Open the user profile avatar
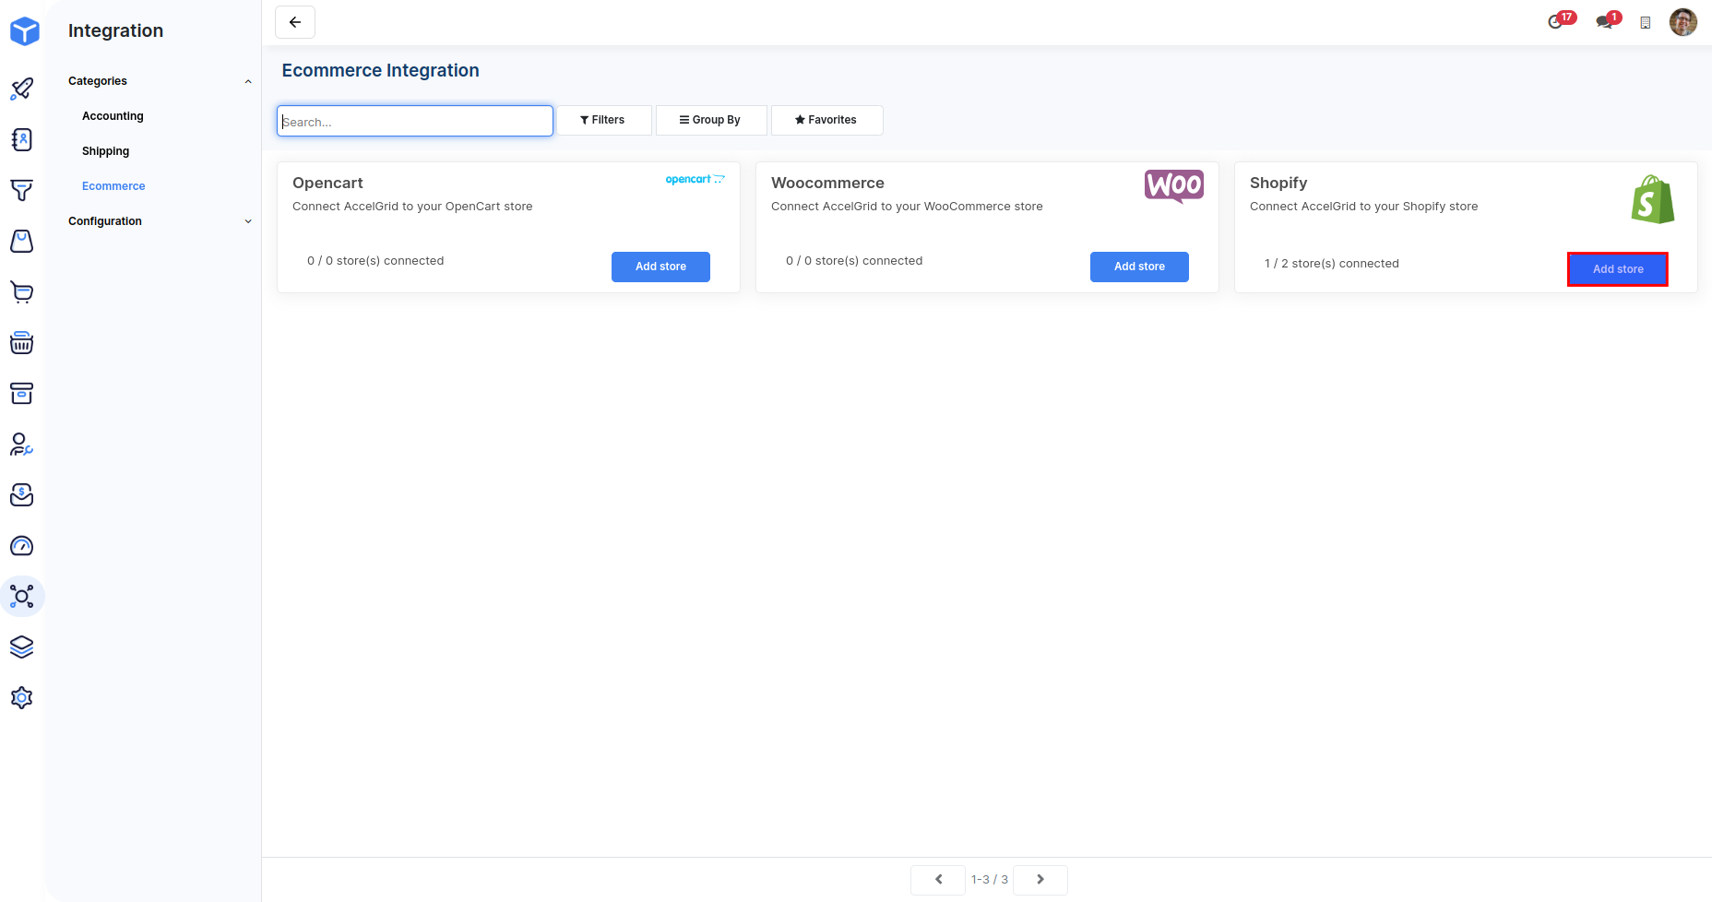This screenshot has height=902, width=1712. click(x=1683, y=22)
